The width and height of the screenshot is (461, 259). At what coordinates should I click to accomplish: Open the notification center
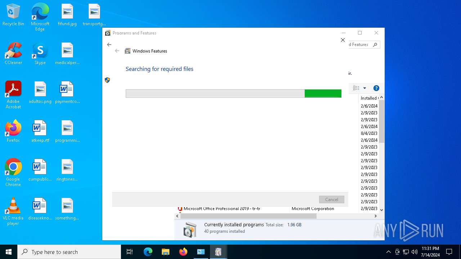[x=449, y=252]
